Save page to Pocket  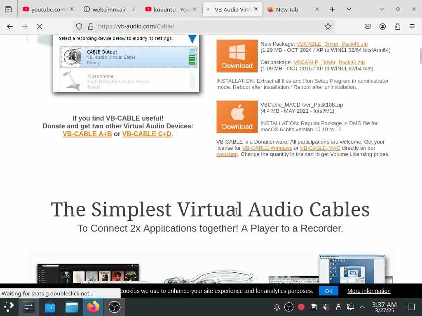coord(368,26)
